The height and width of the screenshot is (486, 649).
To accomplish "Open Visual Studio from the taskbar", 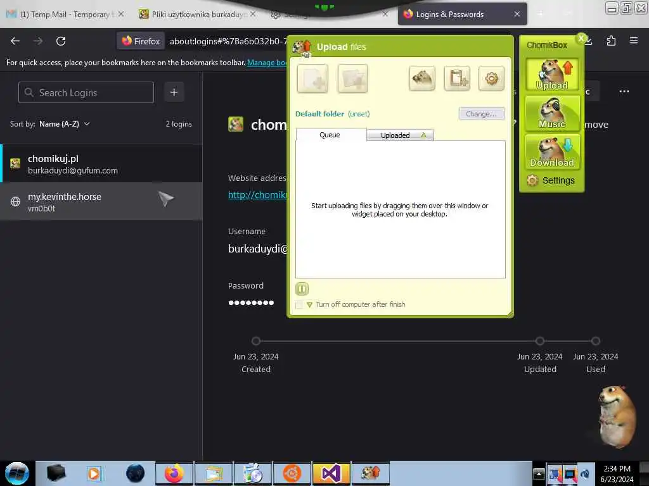I will point(331,473).
